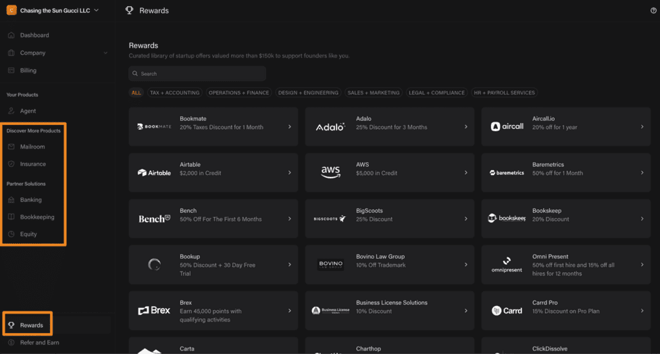Open Refer and Earn page
The width and height of the screenshot is (660, 354).
pos(39,343)
